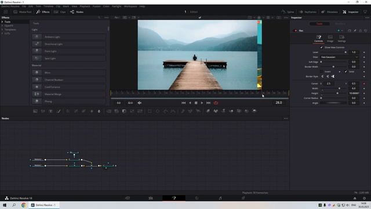Add a Resize node from toolbar
The width and height of the screenshot is (371, 209).
[x=132, y=111]
